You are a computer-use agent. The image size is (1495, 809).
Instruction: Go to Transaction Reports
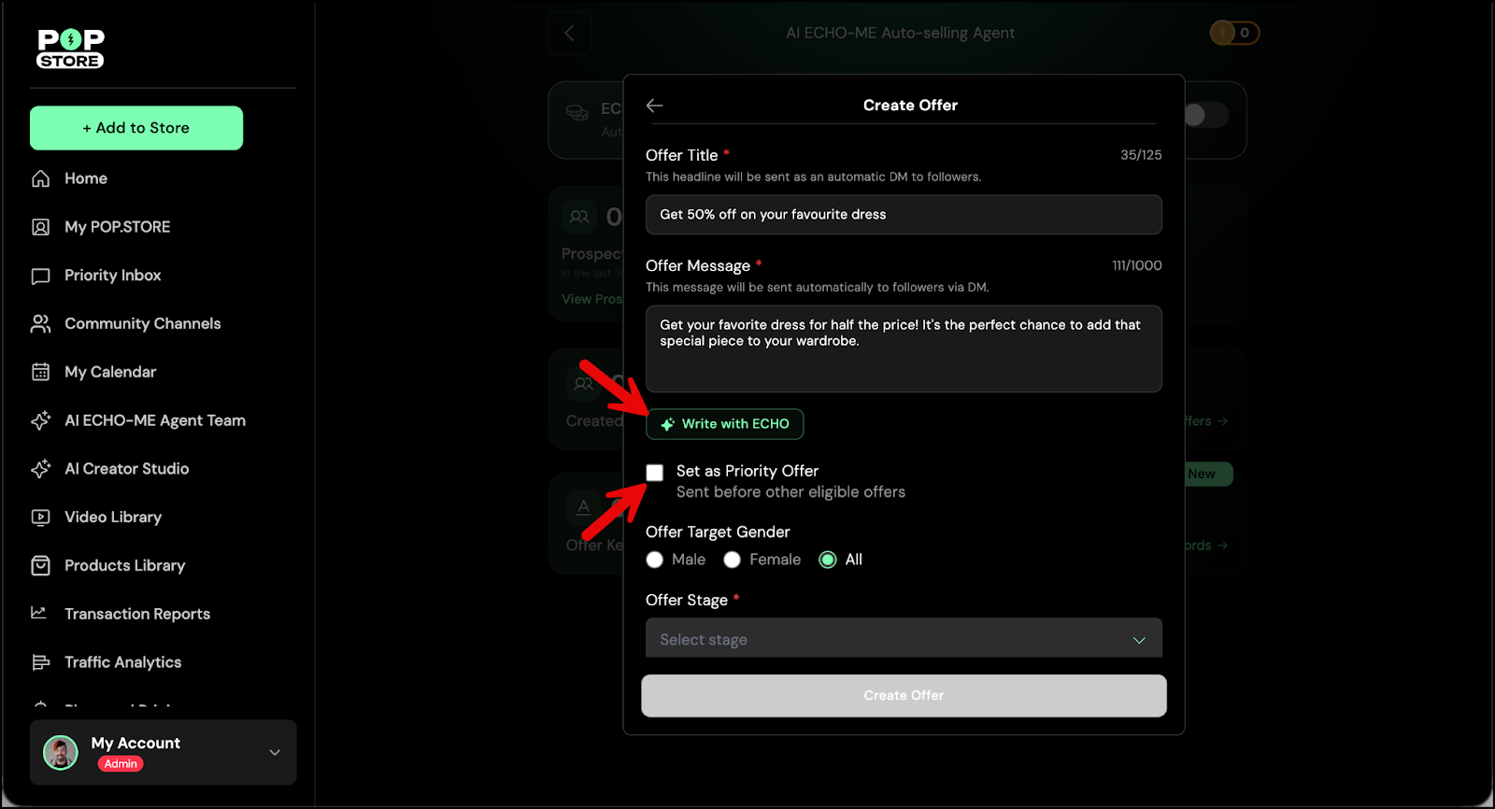click(136, 614)
